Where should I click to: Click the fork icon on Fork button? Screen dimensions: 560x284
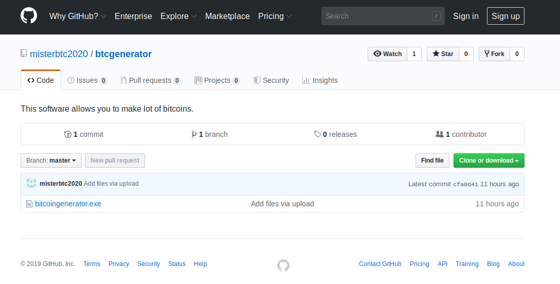pyautogui.click(x=487, y=54)
